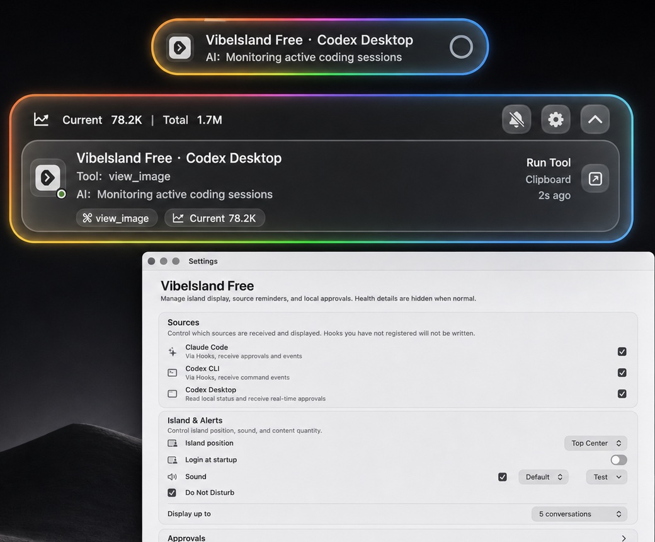Image resolution: width=655 pixels, height=542 pixels.
Task: Click the Run Tool label
Action: [549, 163]
